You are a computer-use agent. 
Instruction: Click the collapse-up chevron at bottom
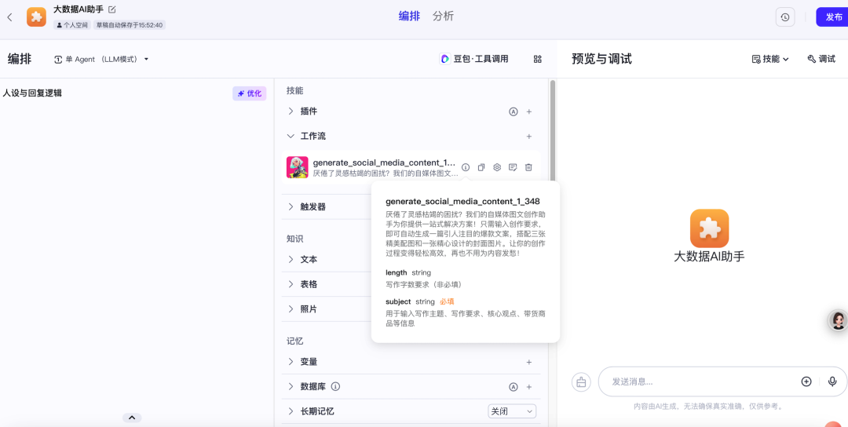click(132, 418)
